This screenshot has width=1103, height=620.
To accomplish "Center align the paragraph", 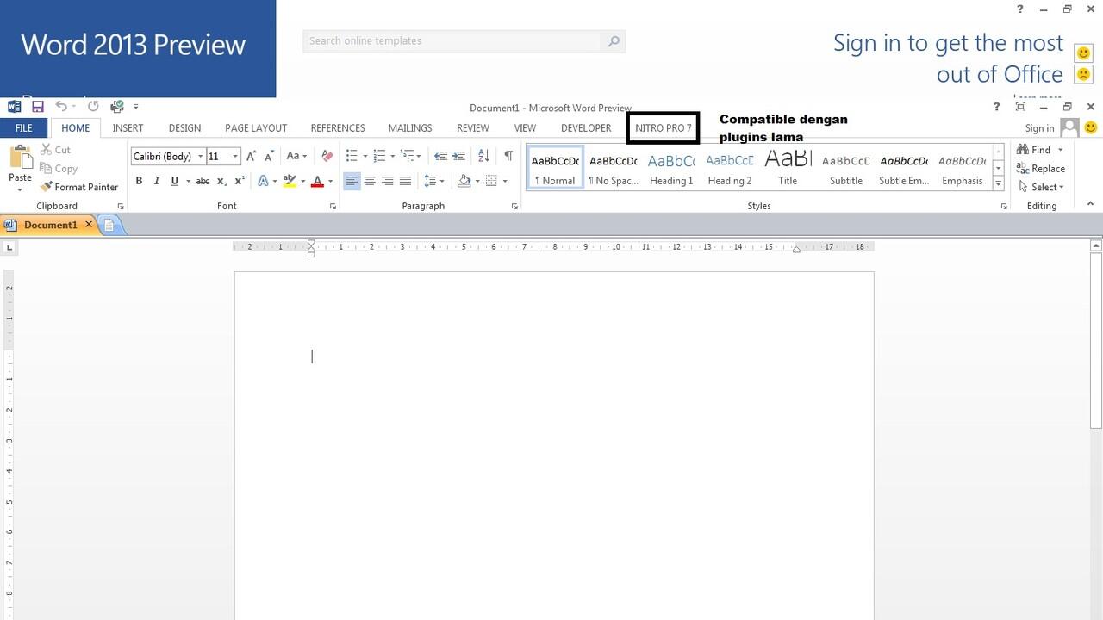I will pos(370,181).
